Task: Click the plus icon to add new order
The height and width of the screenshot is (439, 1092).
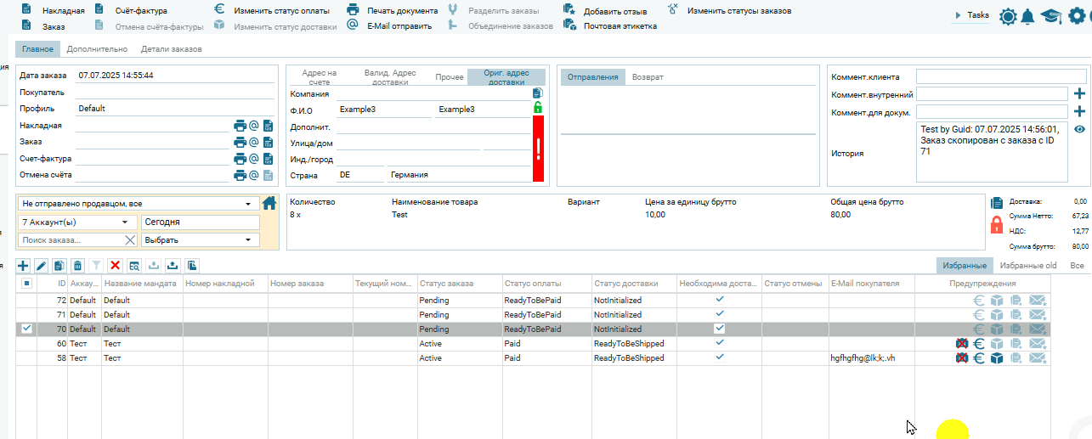Action: pyautogui.click(x=23, y=266)
